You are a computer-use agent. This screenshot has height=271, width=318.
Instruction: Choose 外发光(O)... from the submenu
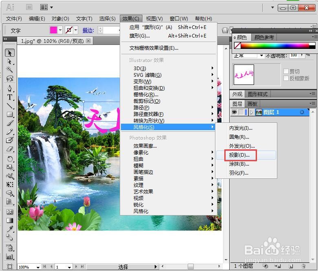pyautogui.click(x=246, y=146)
